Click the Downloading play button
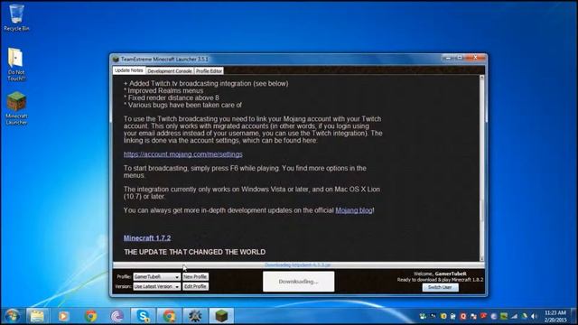Viewport: 578px width, 325px height. (299, 282)
